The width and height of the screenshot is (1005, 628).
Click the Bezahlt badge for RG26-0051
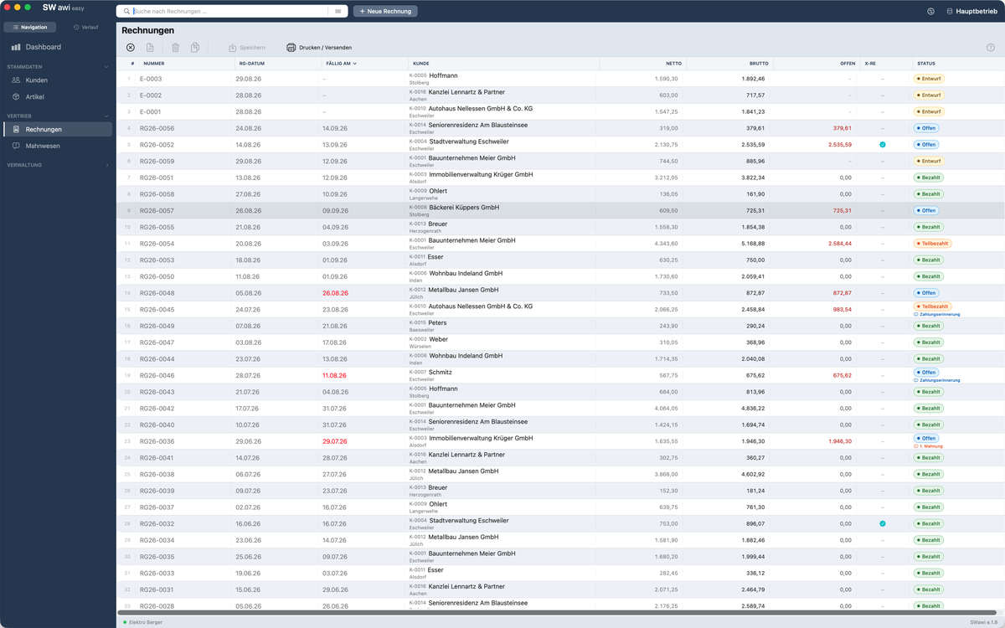click(929, 178)
